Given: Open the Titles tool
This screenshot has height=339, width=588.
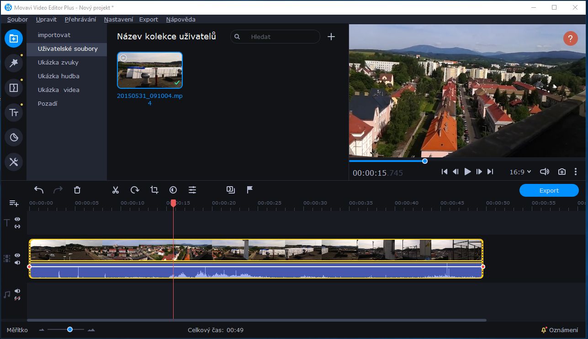Looking at the screenshot, I should tap(14, 112).
